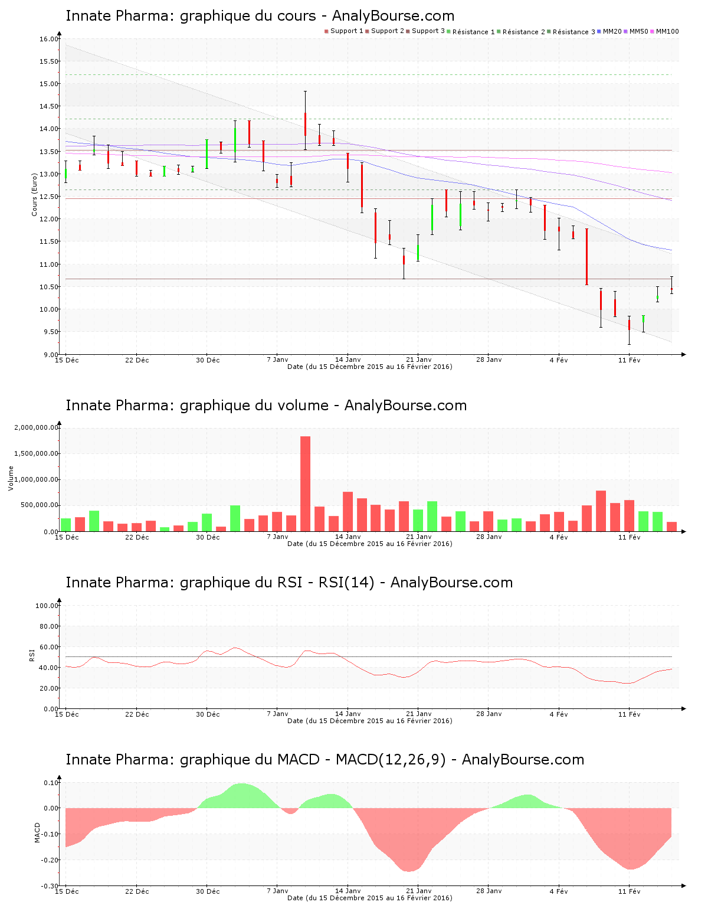Click the 1,500,000.00 volume axis value

(x=36, y=453)
